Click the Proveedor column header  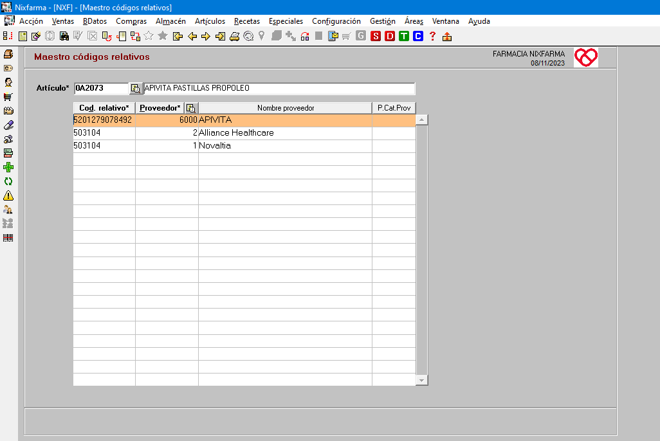(160, 108)
